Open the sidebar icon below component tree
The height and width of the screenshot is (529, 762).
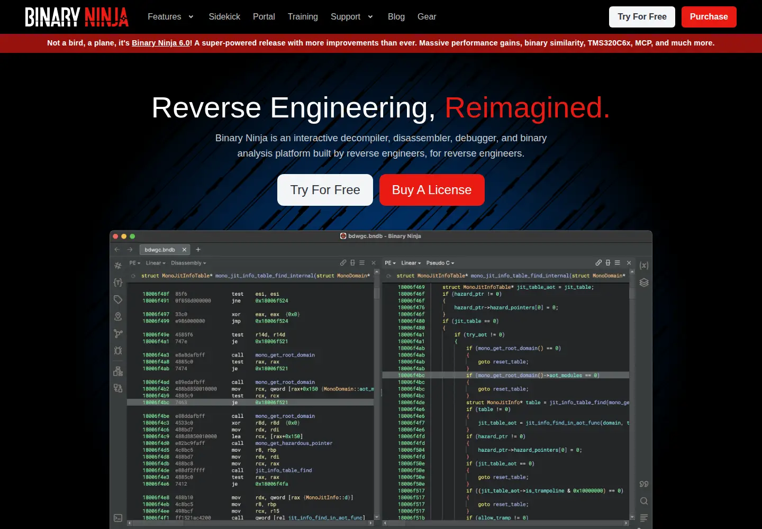pos(118,388)
